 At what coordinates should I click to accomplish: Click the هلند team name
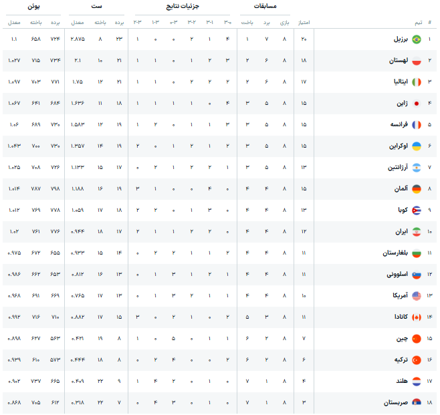coord(399,382)
